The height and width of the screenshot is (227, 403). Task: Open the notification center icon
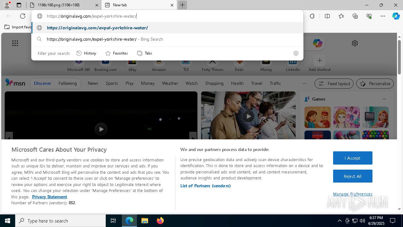click(x=393, y=221)
